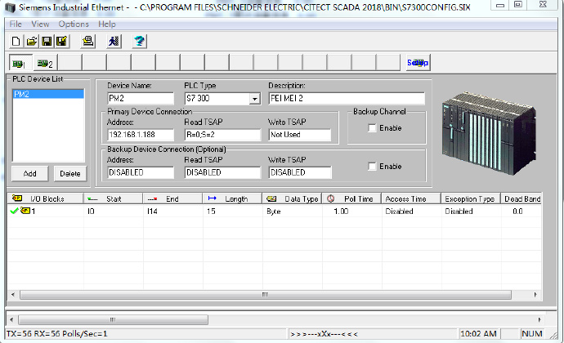Click the New file toolbar icon
The height and width of the screenshot is (343, 564).
16,42
